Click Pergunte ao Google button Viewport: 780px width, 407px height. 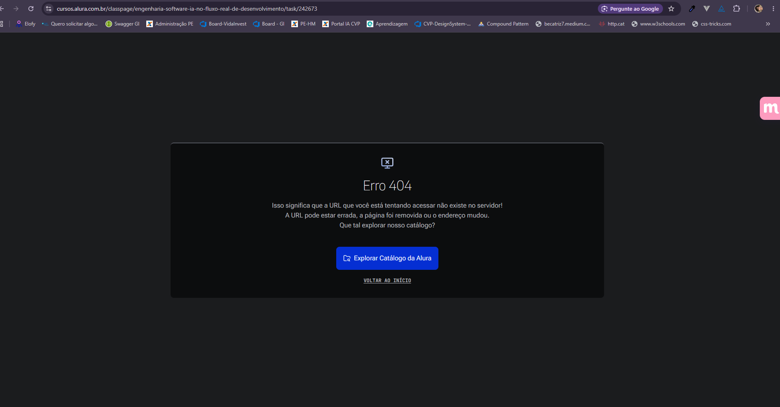click(630, 9)
